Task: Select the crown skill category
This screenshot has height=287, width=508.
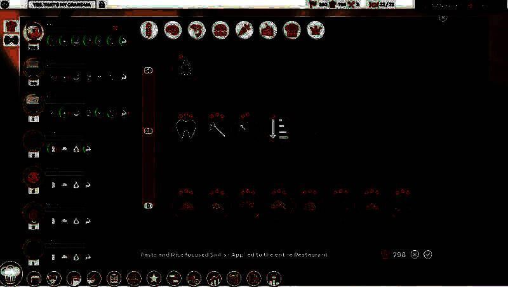Action: pos(314,29)
